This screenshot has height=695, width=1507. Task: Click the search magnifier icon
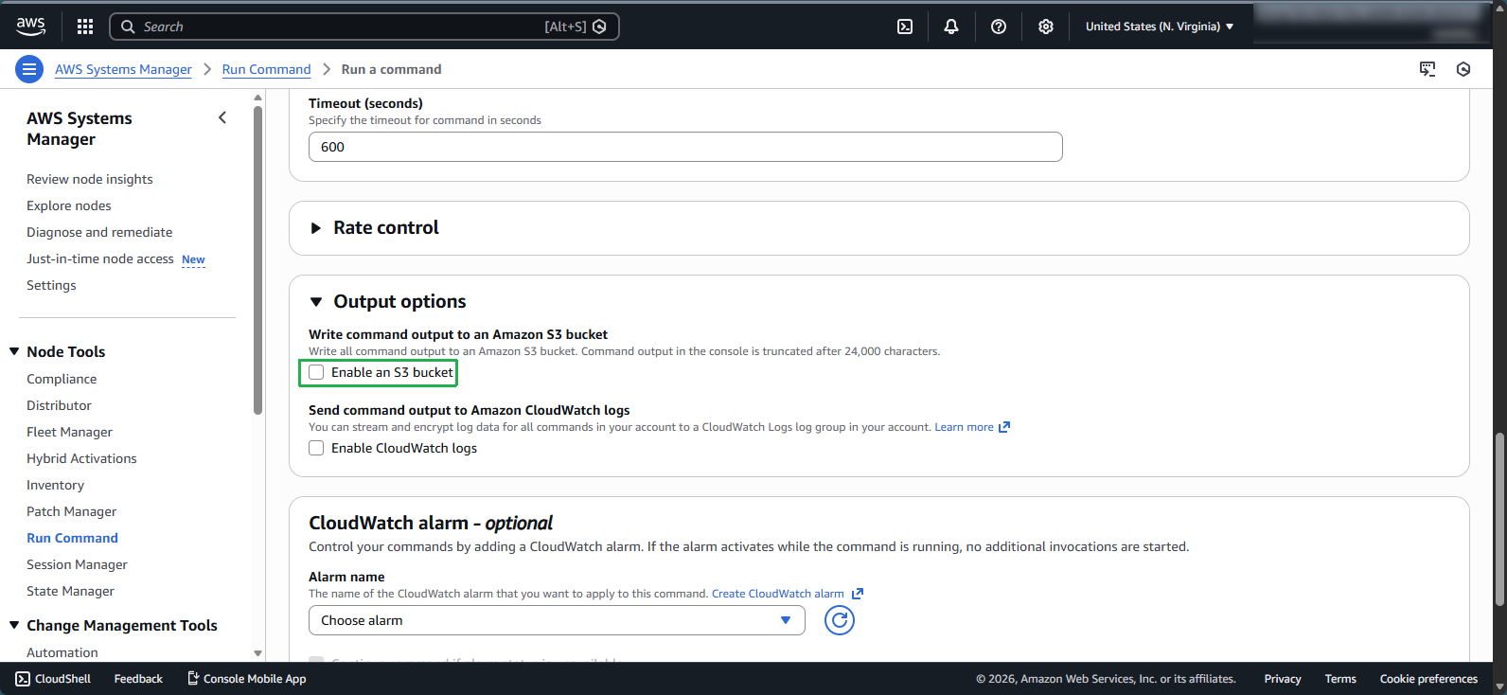click(128, 27)
